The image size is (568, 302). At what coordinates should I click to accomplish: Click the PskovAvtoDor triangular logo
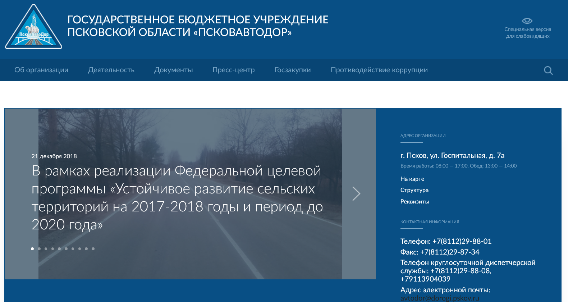point(33,27)
